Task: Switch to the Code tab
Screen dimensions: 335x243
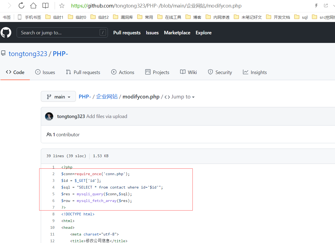Action: point(15,72)
